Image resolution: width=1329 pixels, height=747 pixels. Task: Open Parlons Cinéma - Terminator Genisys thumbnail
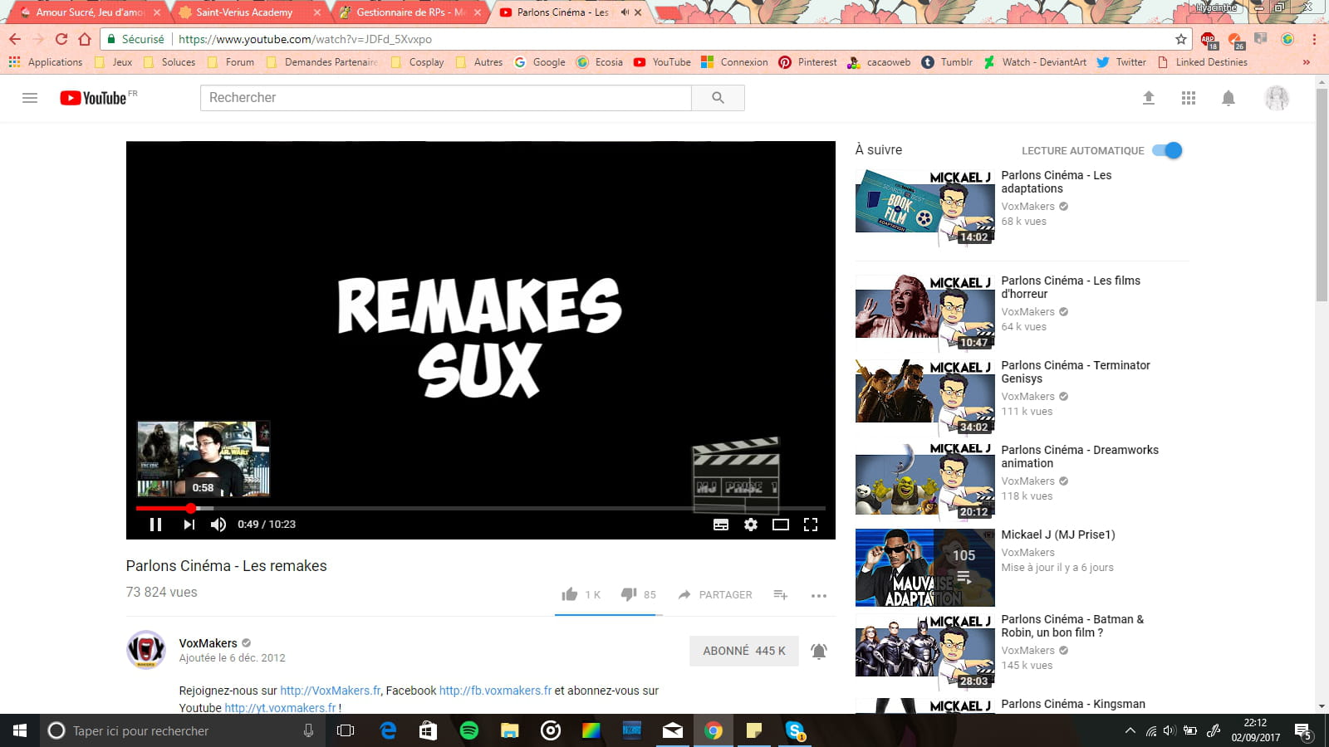924,397
